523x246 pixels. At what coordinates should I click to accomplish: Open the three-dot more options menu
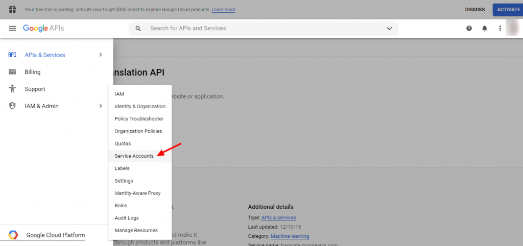pos(500,29)
